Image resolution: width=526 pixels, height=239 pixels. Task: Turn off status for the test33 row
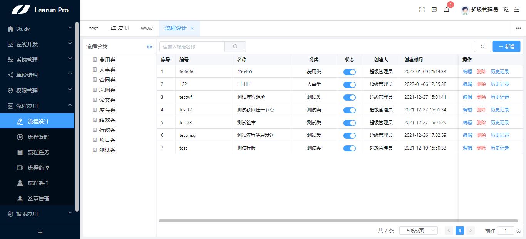pos(349,122)
